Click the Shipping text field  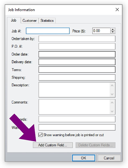click(77, 78)
